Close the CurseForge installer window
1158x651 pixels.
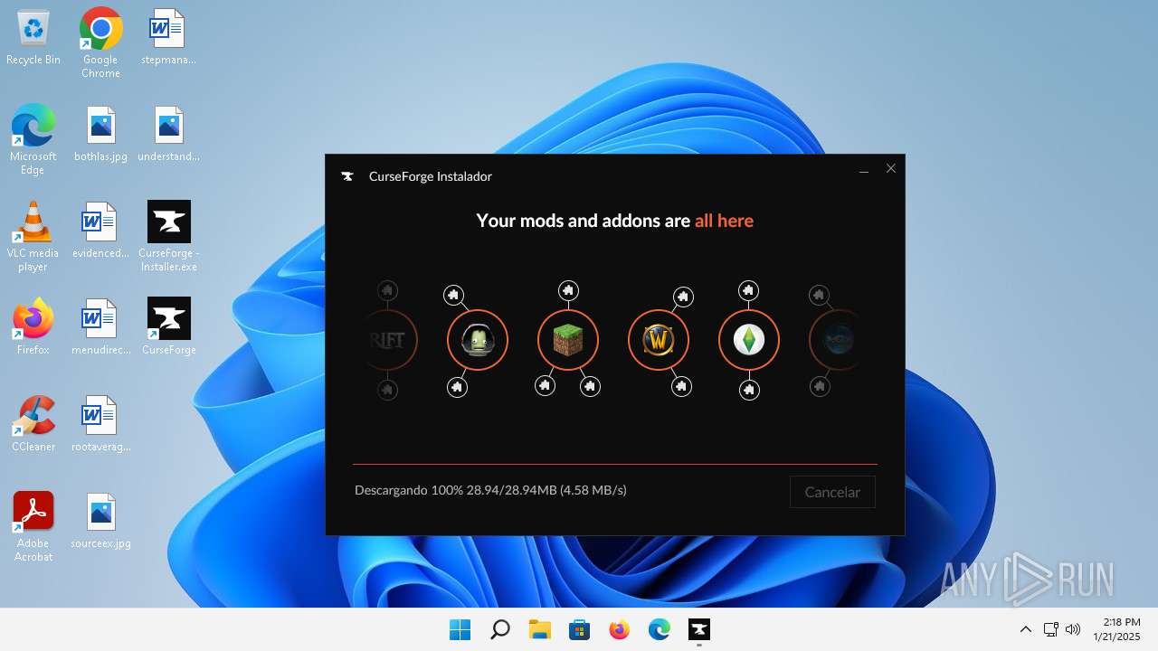[x=891, y=169]
